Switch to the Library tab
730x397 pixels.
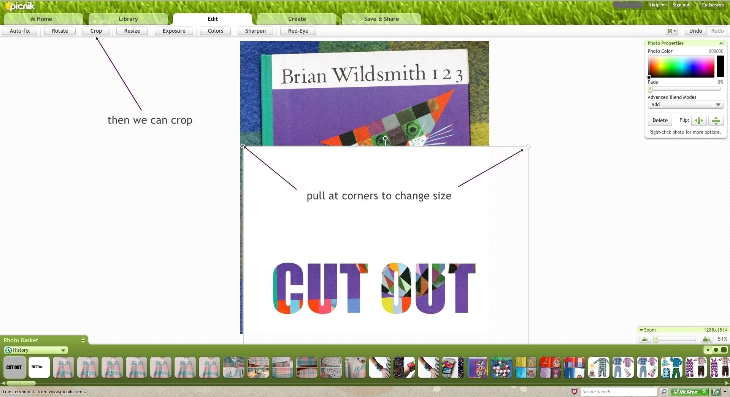128,19
